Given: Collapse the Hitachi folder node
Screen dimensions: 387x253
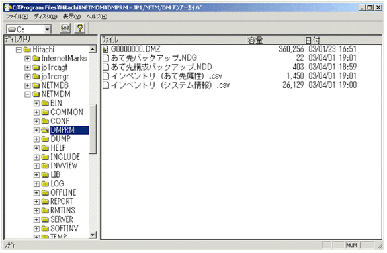Looking at the screenshot, I should (19, 50).
